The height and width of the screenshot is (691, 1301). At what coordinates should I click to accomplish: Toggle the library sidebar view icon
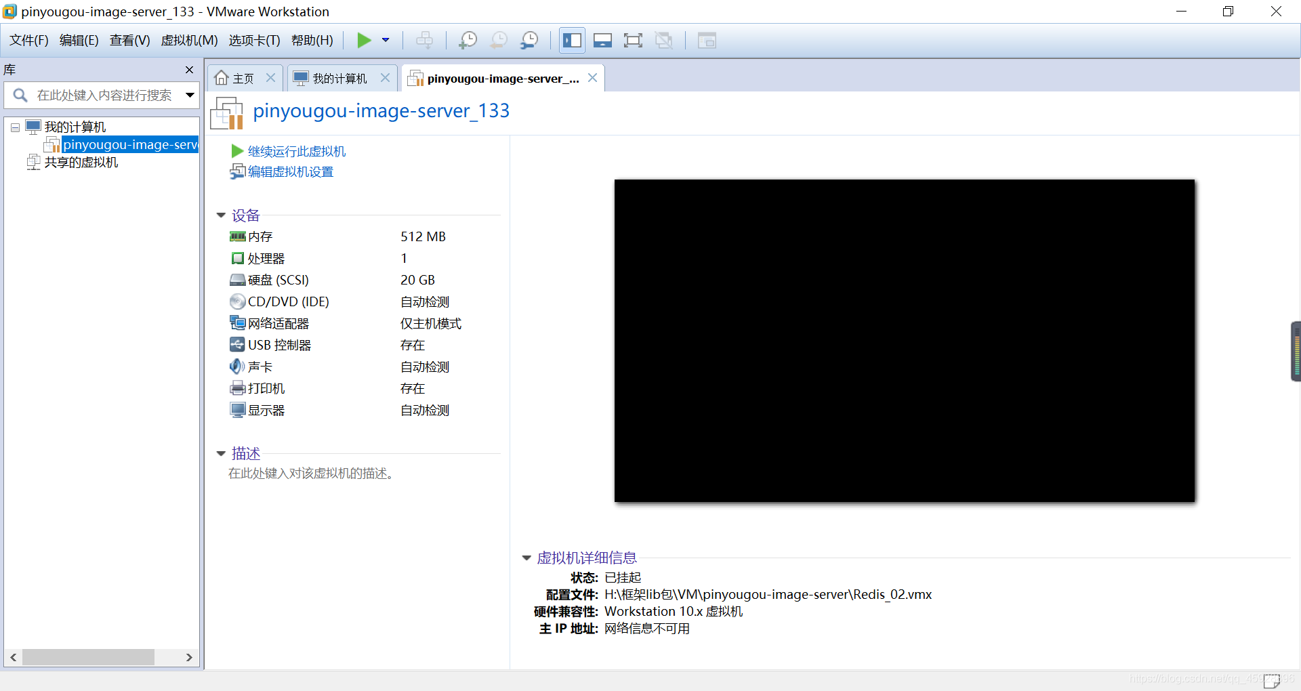(x=572, y=41)
